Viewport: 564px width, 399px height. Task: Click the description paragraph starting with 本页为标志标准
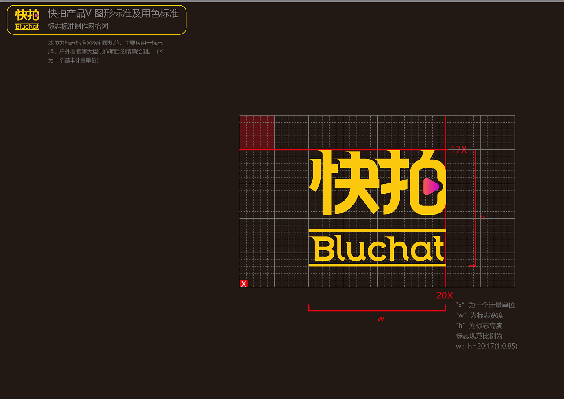105,52
